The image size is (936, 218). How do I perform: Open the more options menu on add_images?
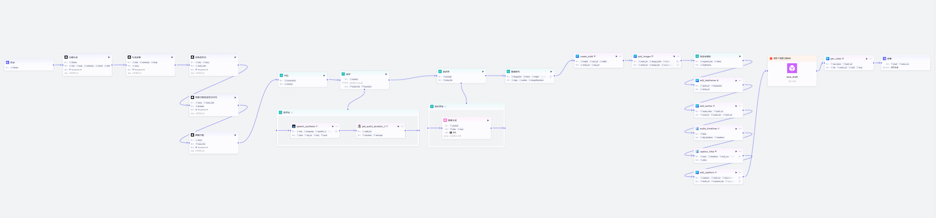click(678, 56)
